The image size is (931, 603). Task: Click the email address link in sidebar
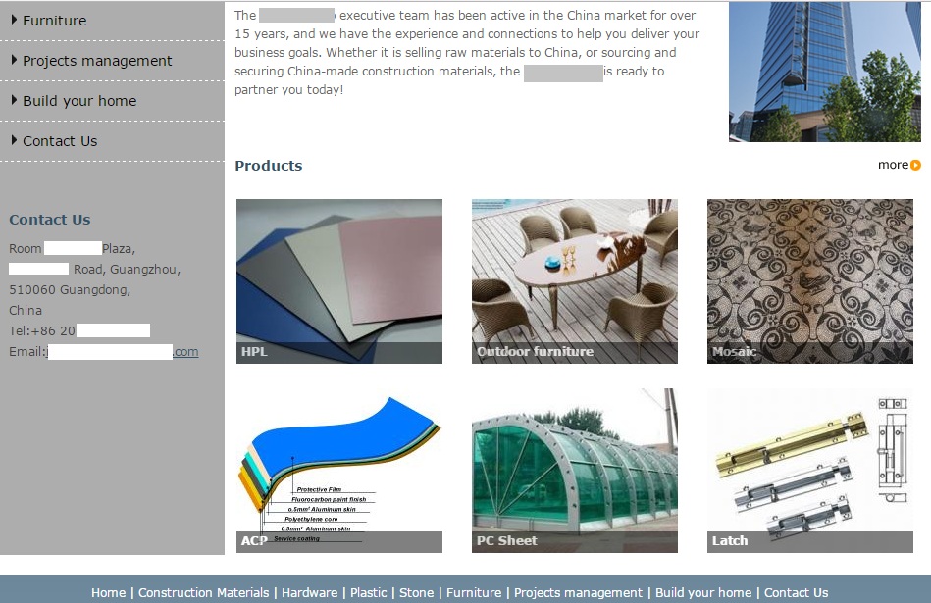123,352
